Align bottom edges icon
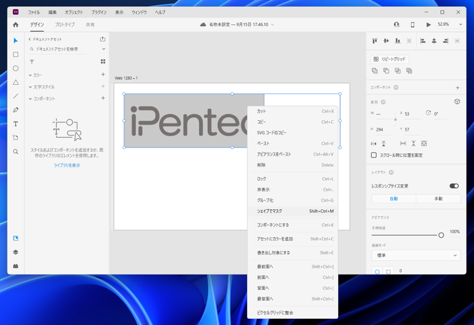Image resolution: width=474 pixels, height=325 pixels. pyautogui.click(x=397, y=40)
